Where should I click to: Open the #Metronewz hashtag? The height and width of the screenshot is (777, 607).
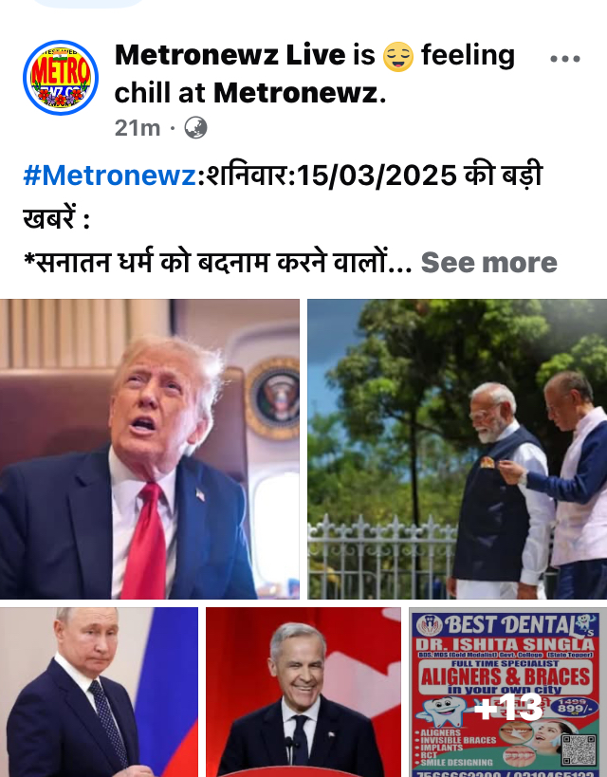(x=109, y=176)
